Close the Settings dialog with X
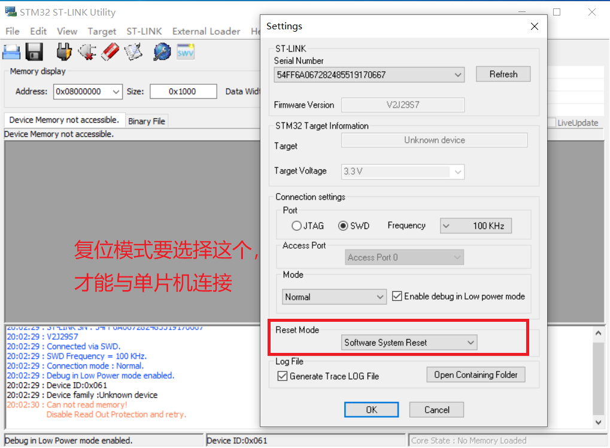Screen dimensions: 610x448 pos(534,26)
